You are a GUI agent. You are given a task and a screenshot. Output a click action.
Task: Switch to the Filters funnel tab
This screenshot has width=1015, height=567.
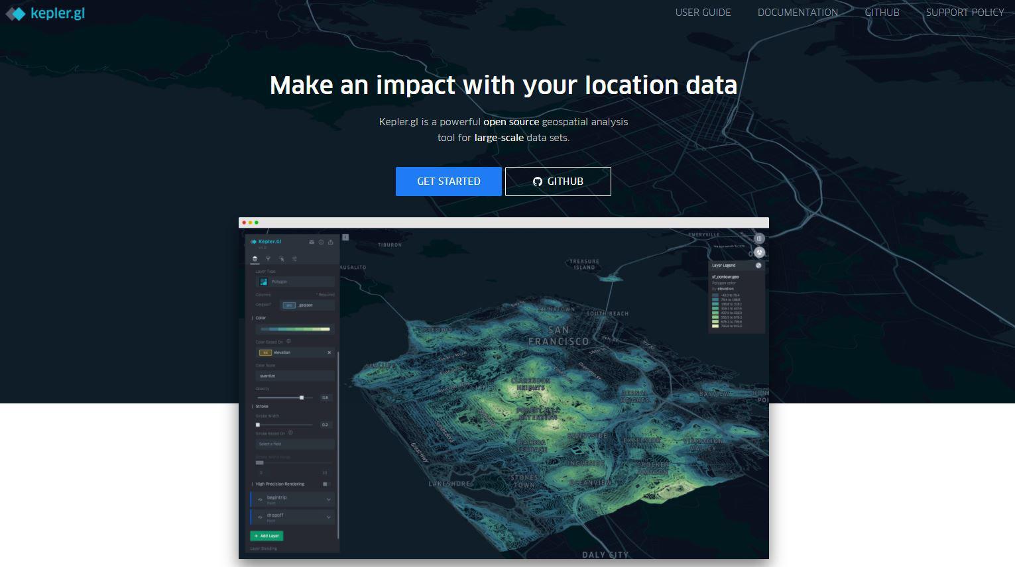[268, 259]
